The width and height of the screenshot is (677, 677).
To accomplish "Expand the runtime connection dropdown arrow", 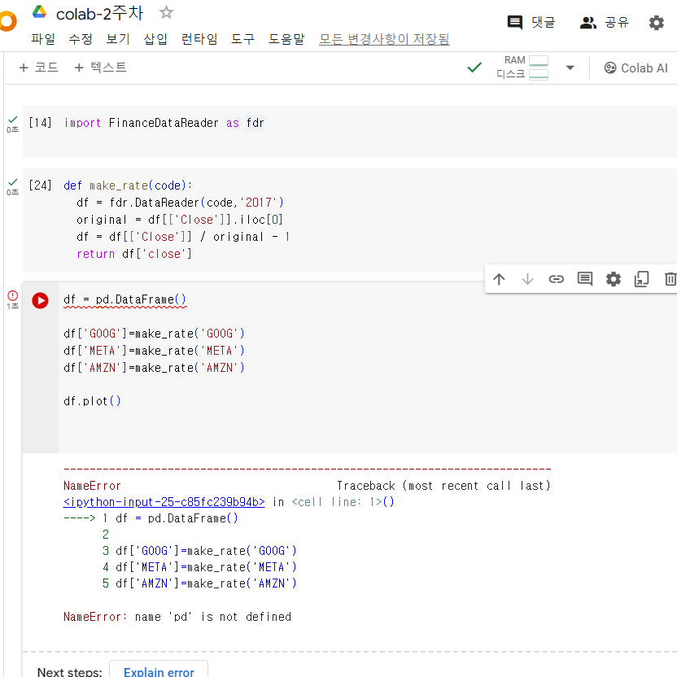I will 570,68.
